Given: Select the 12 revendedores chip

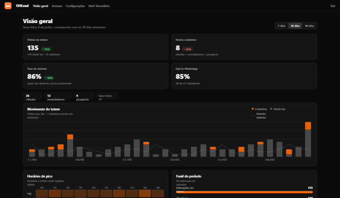Looking at the screenshot, I should pyautogui.click(x=58, y=96).
